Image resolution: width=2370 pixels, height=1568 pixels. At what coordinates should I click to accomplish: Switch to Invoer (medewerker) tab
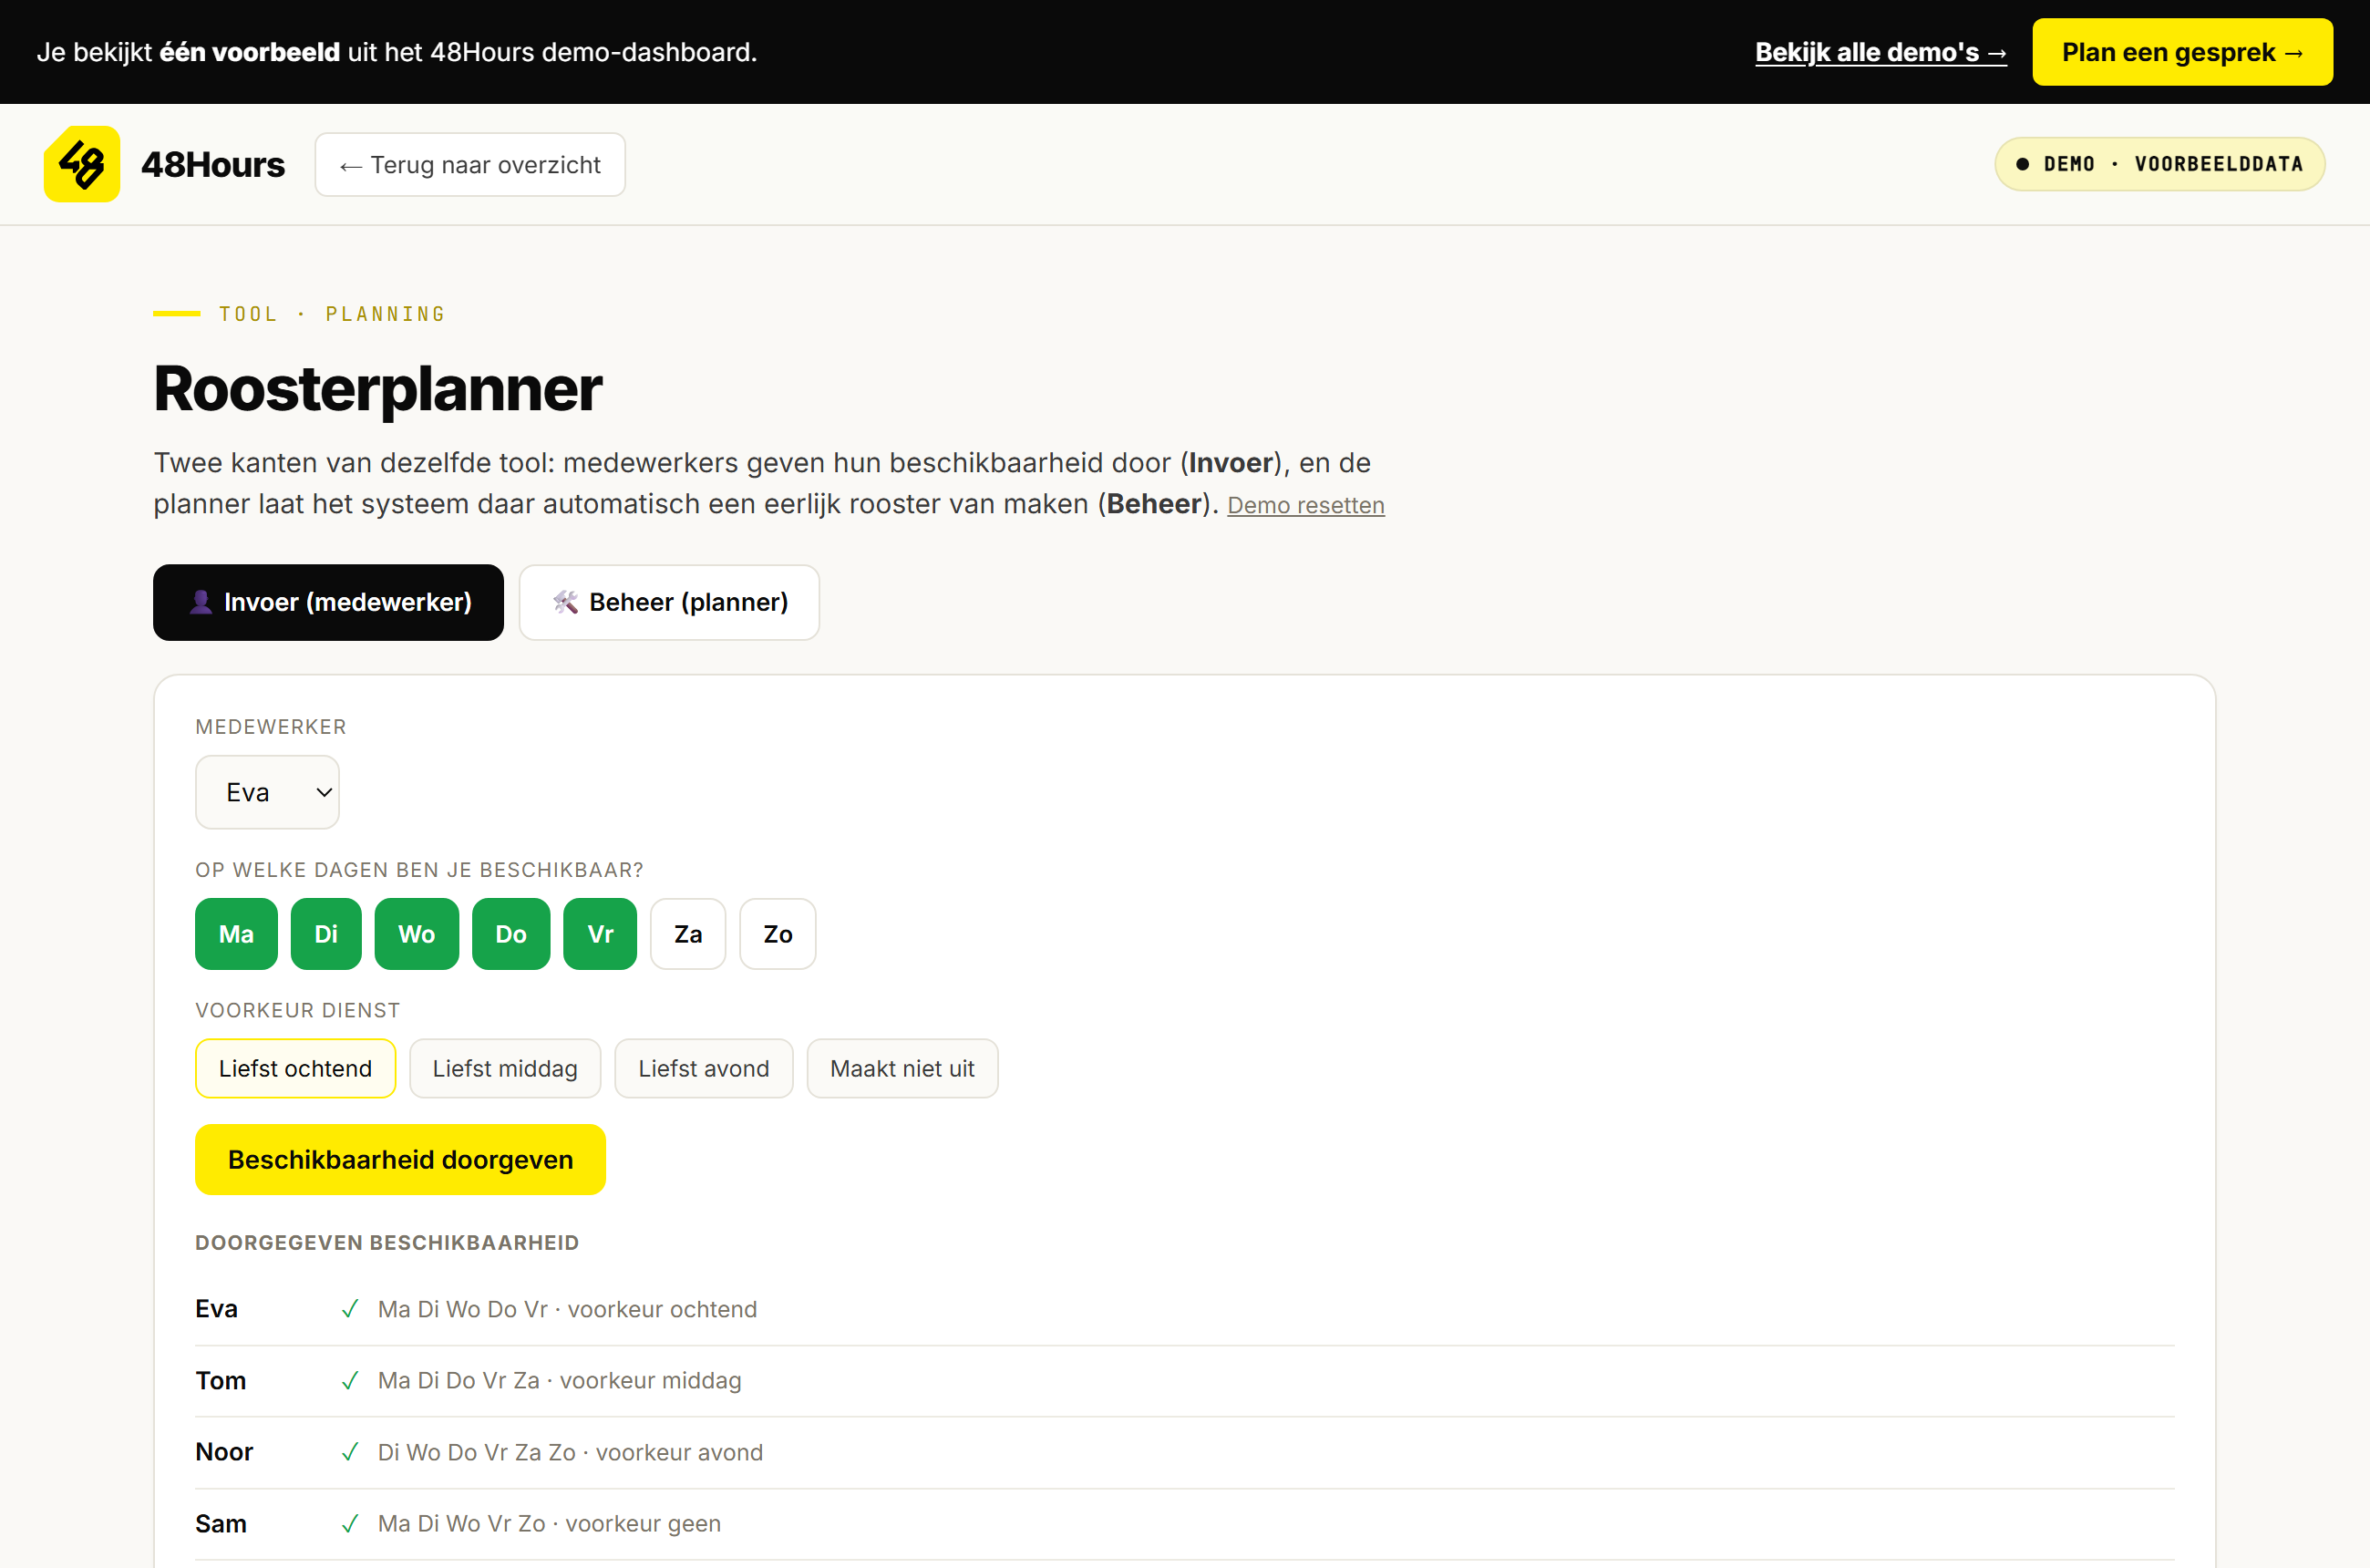coord(328,602)
